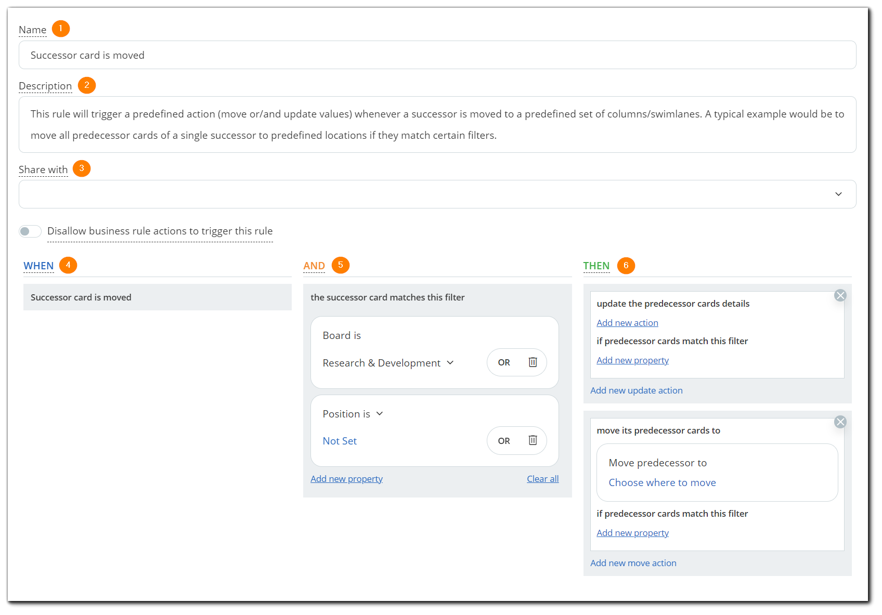Screen dimensions: 882x615
Task: Toggle the OR operator for Position filter
Action: [503, 440]
